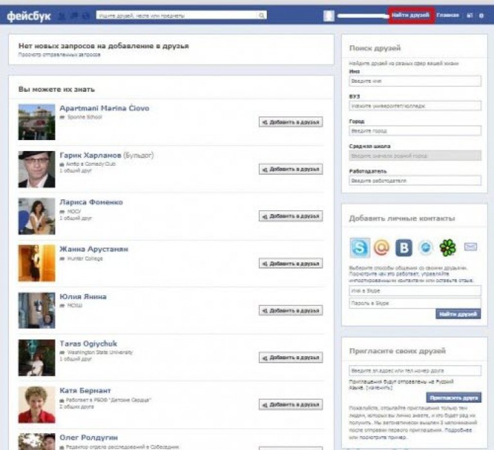Viewport: 494px width, 450px height.
Task: Focus the Город city input field
Action: (415, 130)
